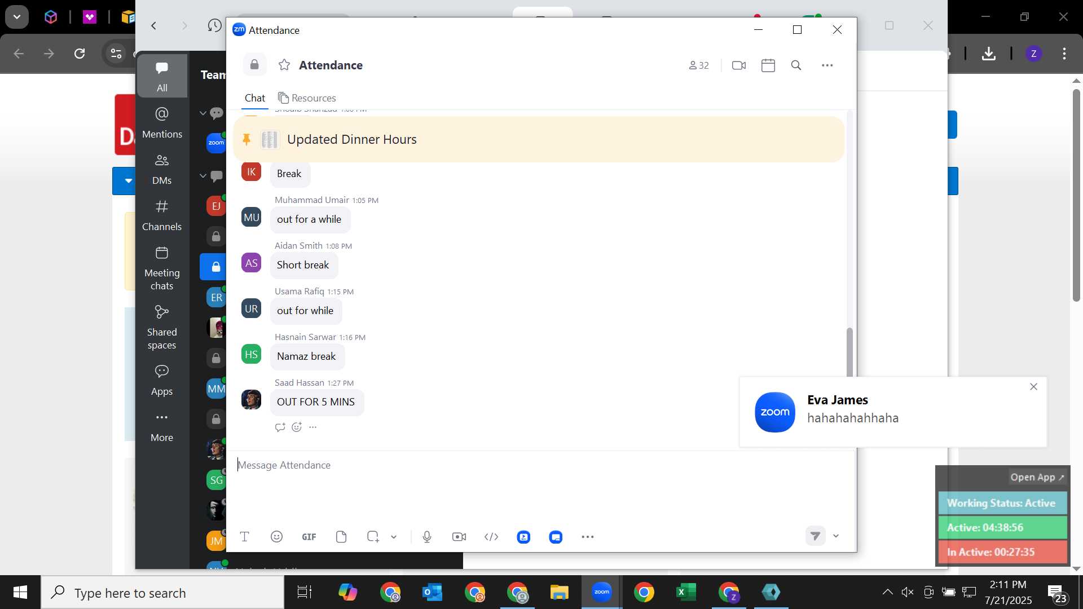Expand the screenshot options dropdown arrow
The height and width of the screenshot is (609, 1083).
pyautogui.click(x=394, y=537)
